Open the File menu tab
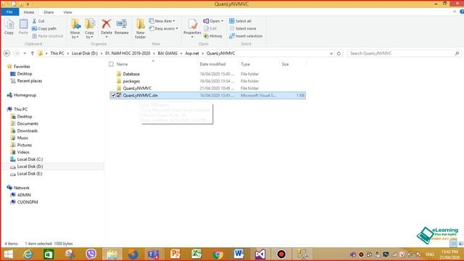The width and height of the screenshot is (464, 261). coord(9,12)
